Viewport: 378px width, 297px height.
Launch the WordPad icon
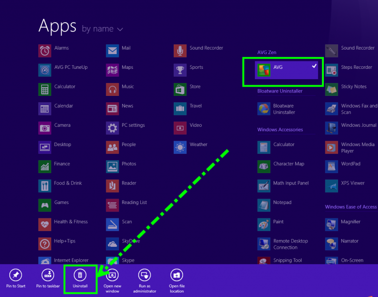coord(331,166)
